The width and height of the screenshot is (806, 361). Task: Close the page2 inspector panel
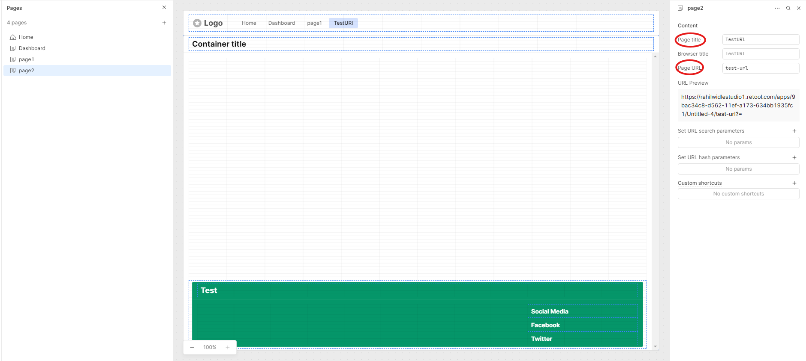click(x=799, y=8)
